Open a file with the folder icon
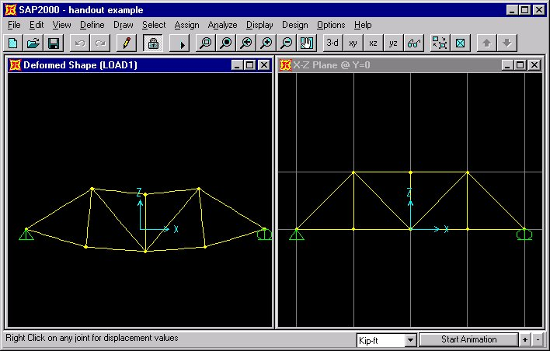 pos(33,43)
